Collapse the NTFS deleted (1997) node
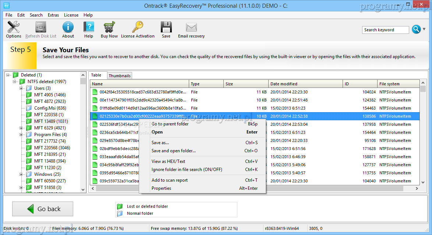 coord(15,82)
